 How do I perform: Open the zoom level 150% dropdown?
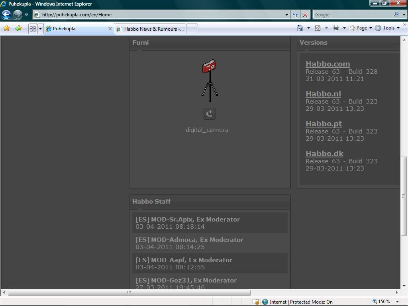pyautogui.click(x=397, y=302)
